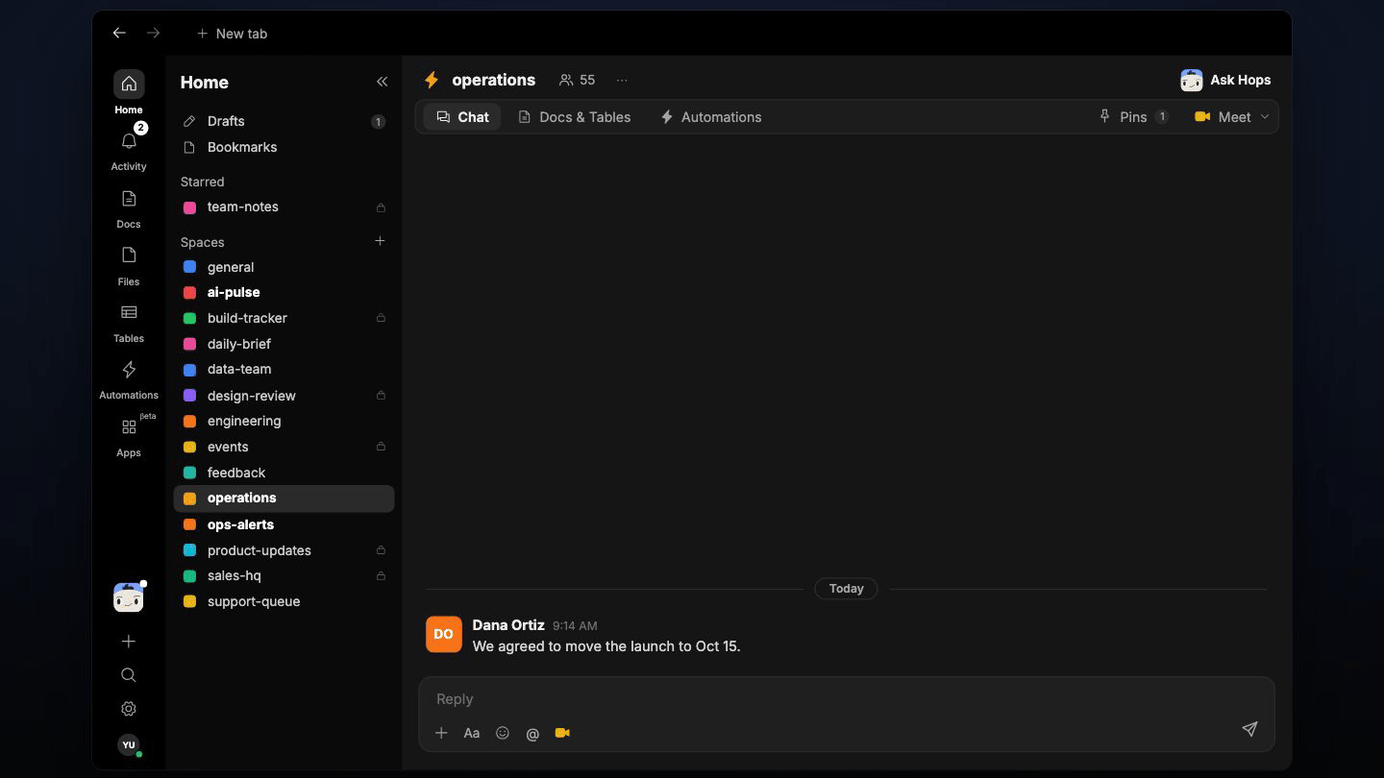This screenshot has height=778, width=1384.
Task: Focus the Reply input field
Action: pyautogui.click(x=846, y=699)
